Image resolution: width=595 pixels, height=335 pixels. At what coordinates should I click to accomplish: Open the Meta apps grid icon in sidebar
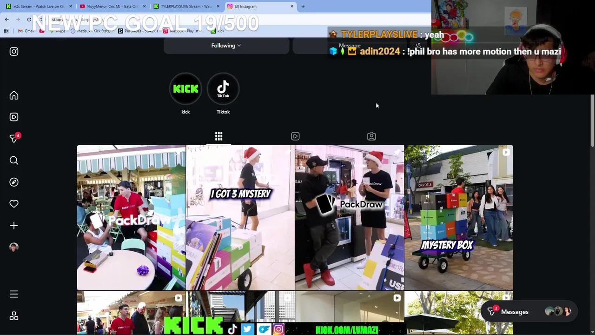tap(14, 316)
